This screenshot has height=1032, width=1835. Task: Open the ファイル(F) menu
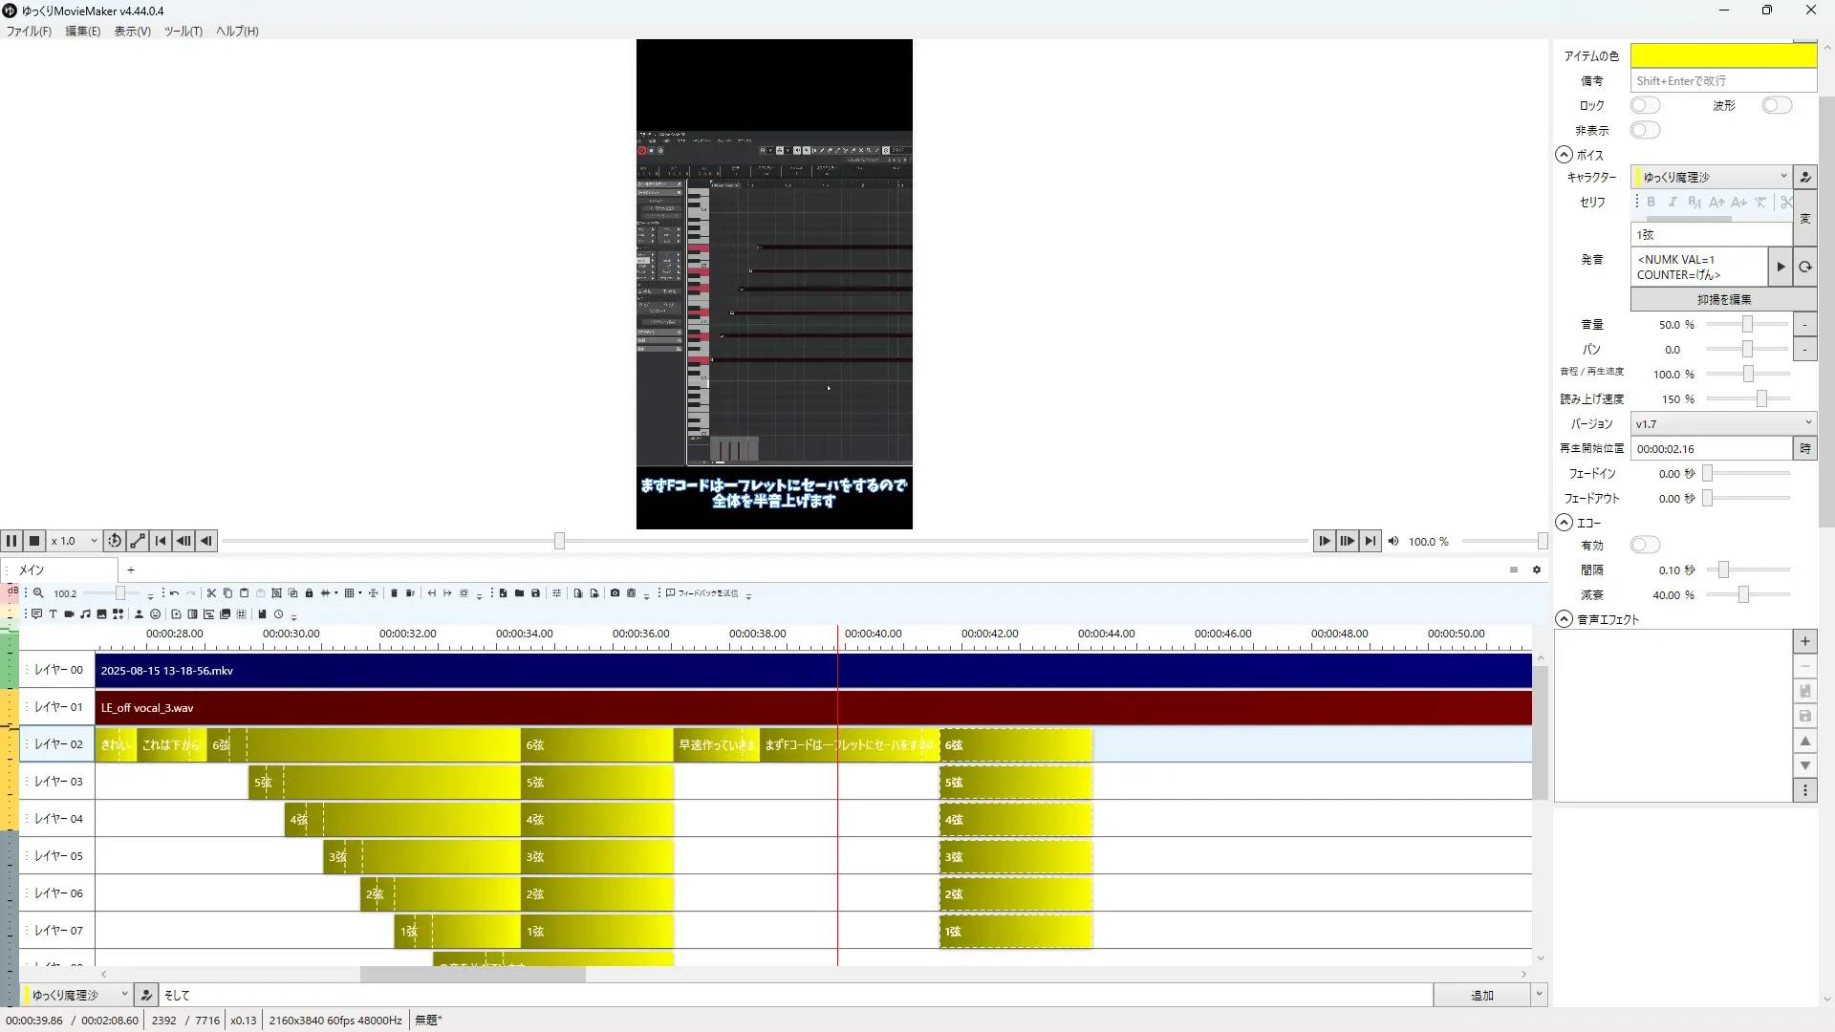coord(29,32)
